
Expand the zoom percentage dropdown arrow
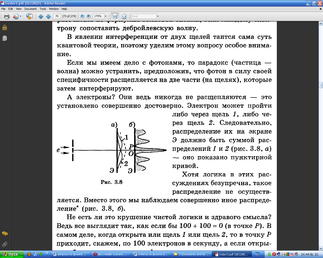[106, 16]
